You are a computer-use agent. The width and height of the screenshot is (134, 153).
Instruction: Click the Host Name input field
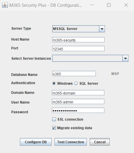[x=78, y=40]
